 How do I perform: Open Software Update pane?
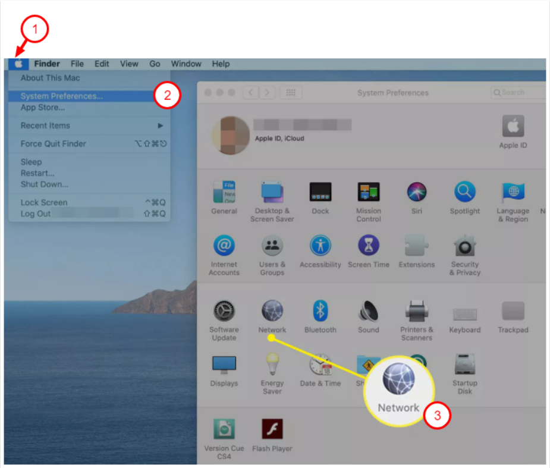224,311
